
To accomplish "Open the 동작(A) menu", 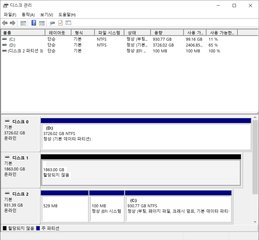I will point(28,15).
